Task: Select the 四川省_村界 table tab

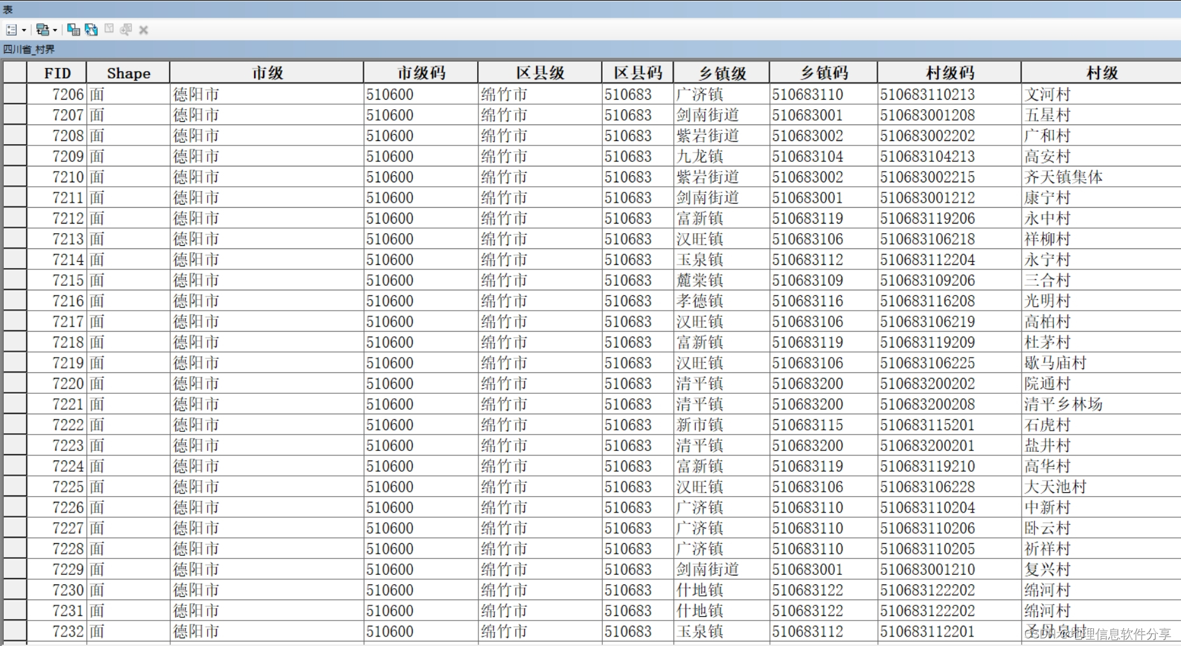Action: (29, 50)
